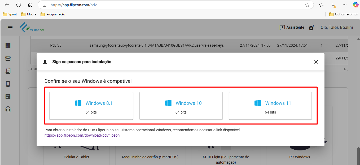This screenshot has height=165, width=360.
Task: Open the calculator icon in sidebar
Action: (8, 97)
